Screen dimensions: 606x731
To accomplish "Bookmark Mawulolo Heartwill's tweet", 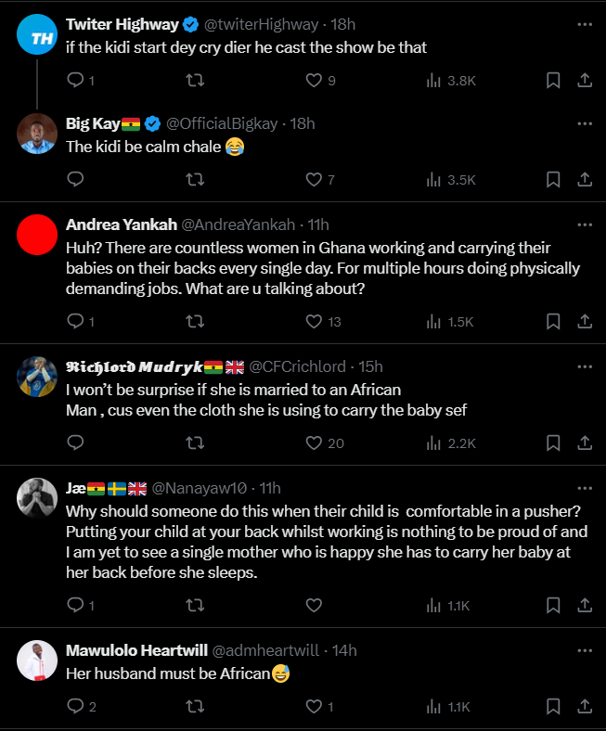I will click(553, 707).
